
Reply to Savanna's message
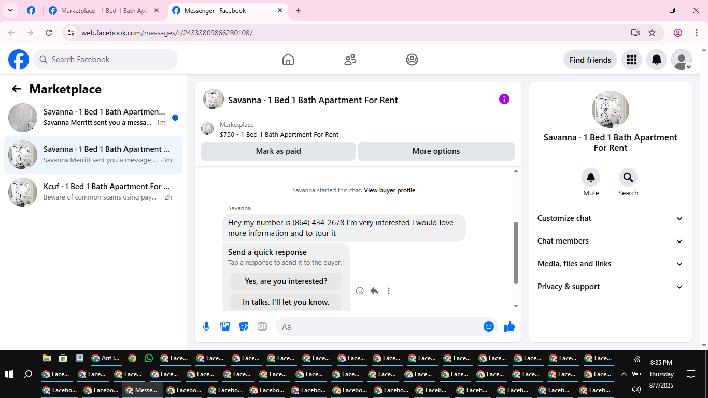(374, 291)
